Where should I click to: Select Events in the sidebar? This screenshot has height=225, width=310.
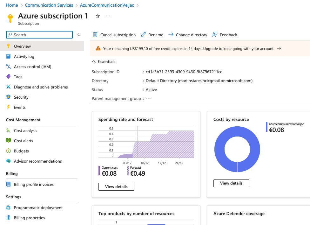pyautogui.click(x=20, y=107)
